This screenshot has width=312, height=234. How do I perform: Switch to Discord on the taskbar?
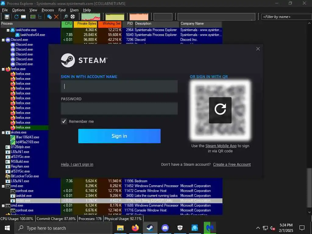pyautogui.click(x=165, y=228)
